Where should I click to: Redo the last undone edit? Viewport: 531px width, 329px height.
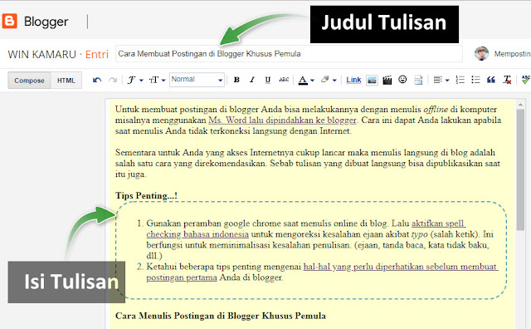[113, 80]
